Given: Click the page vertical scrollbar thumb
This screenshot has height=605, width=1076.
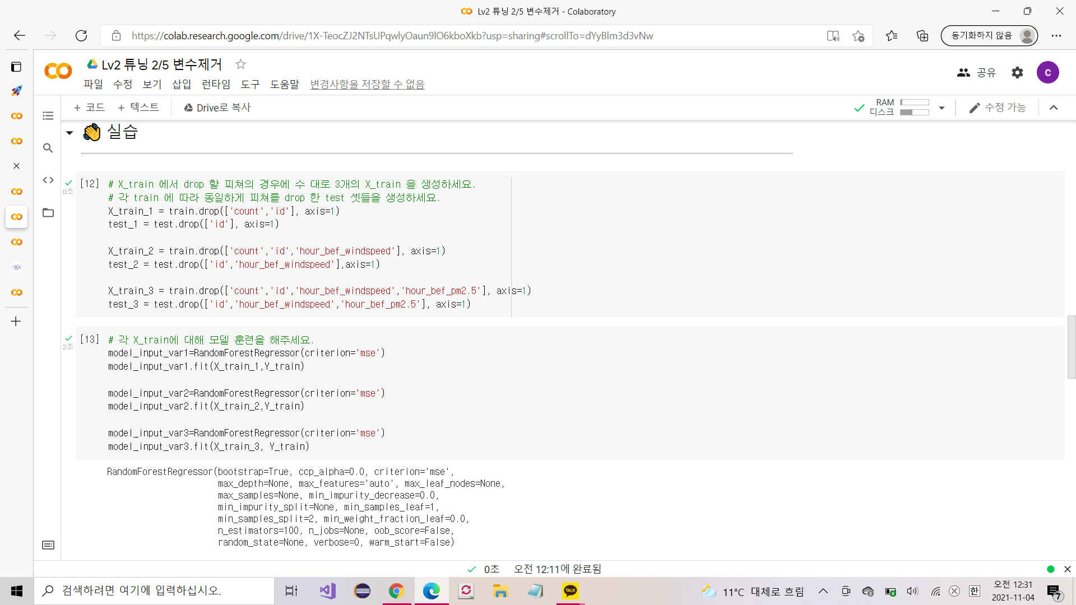Looking at the screenshot, I should coord(1071,347).
